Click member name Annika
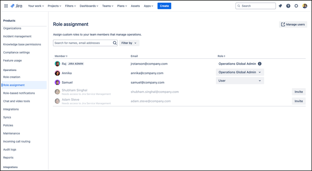The height and width of the screenshot is (171, 312). click(67, 73)
